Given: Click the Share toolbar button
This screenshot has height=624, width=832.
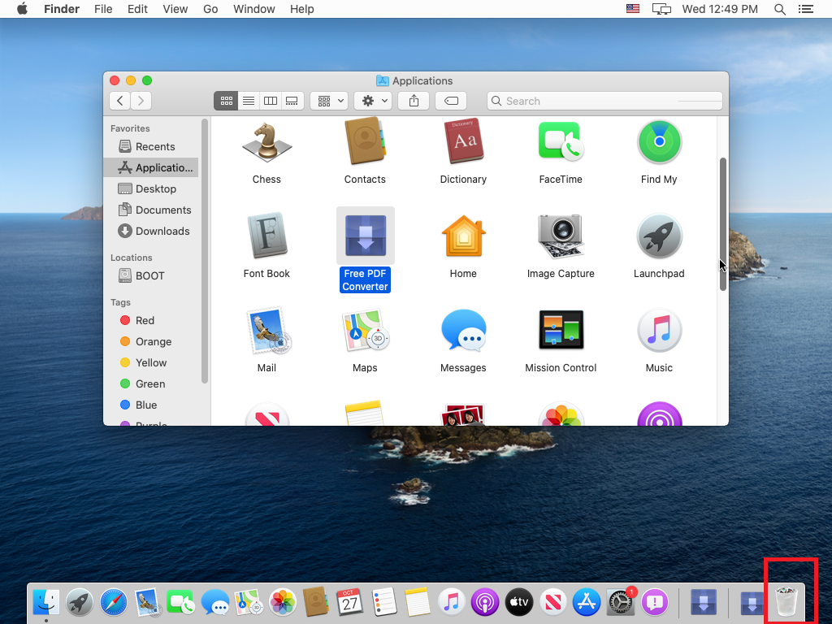Looking at the screenshot, I should pyautogui.click(x=414, y=101).
